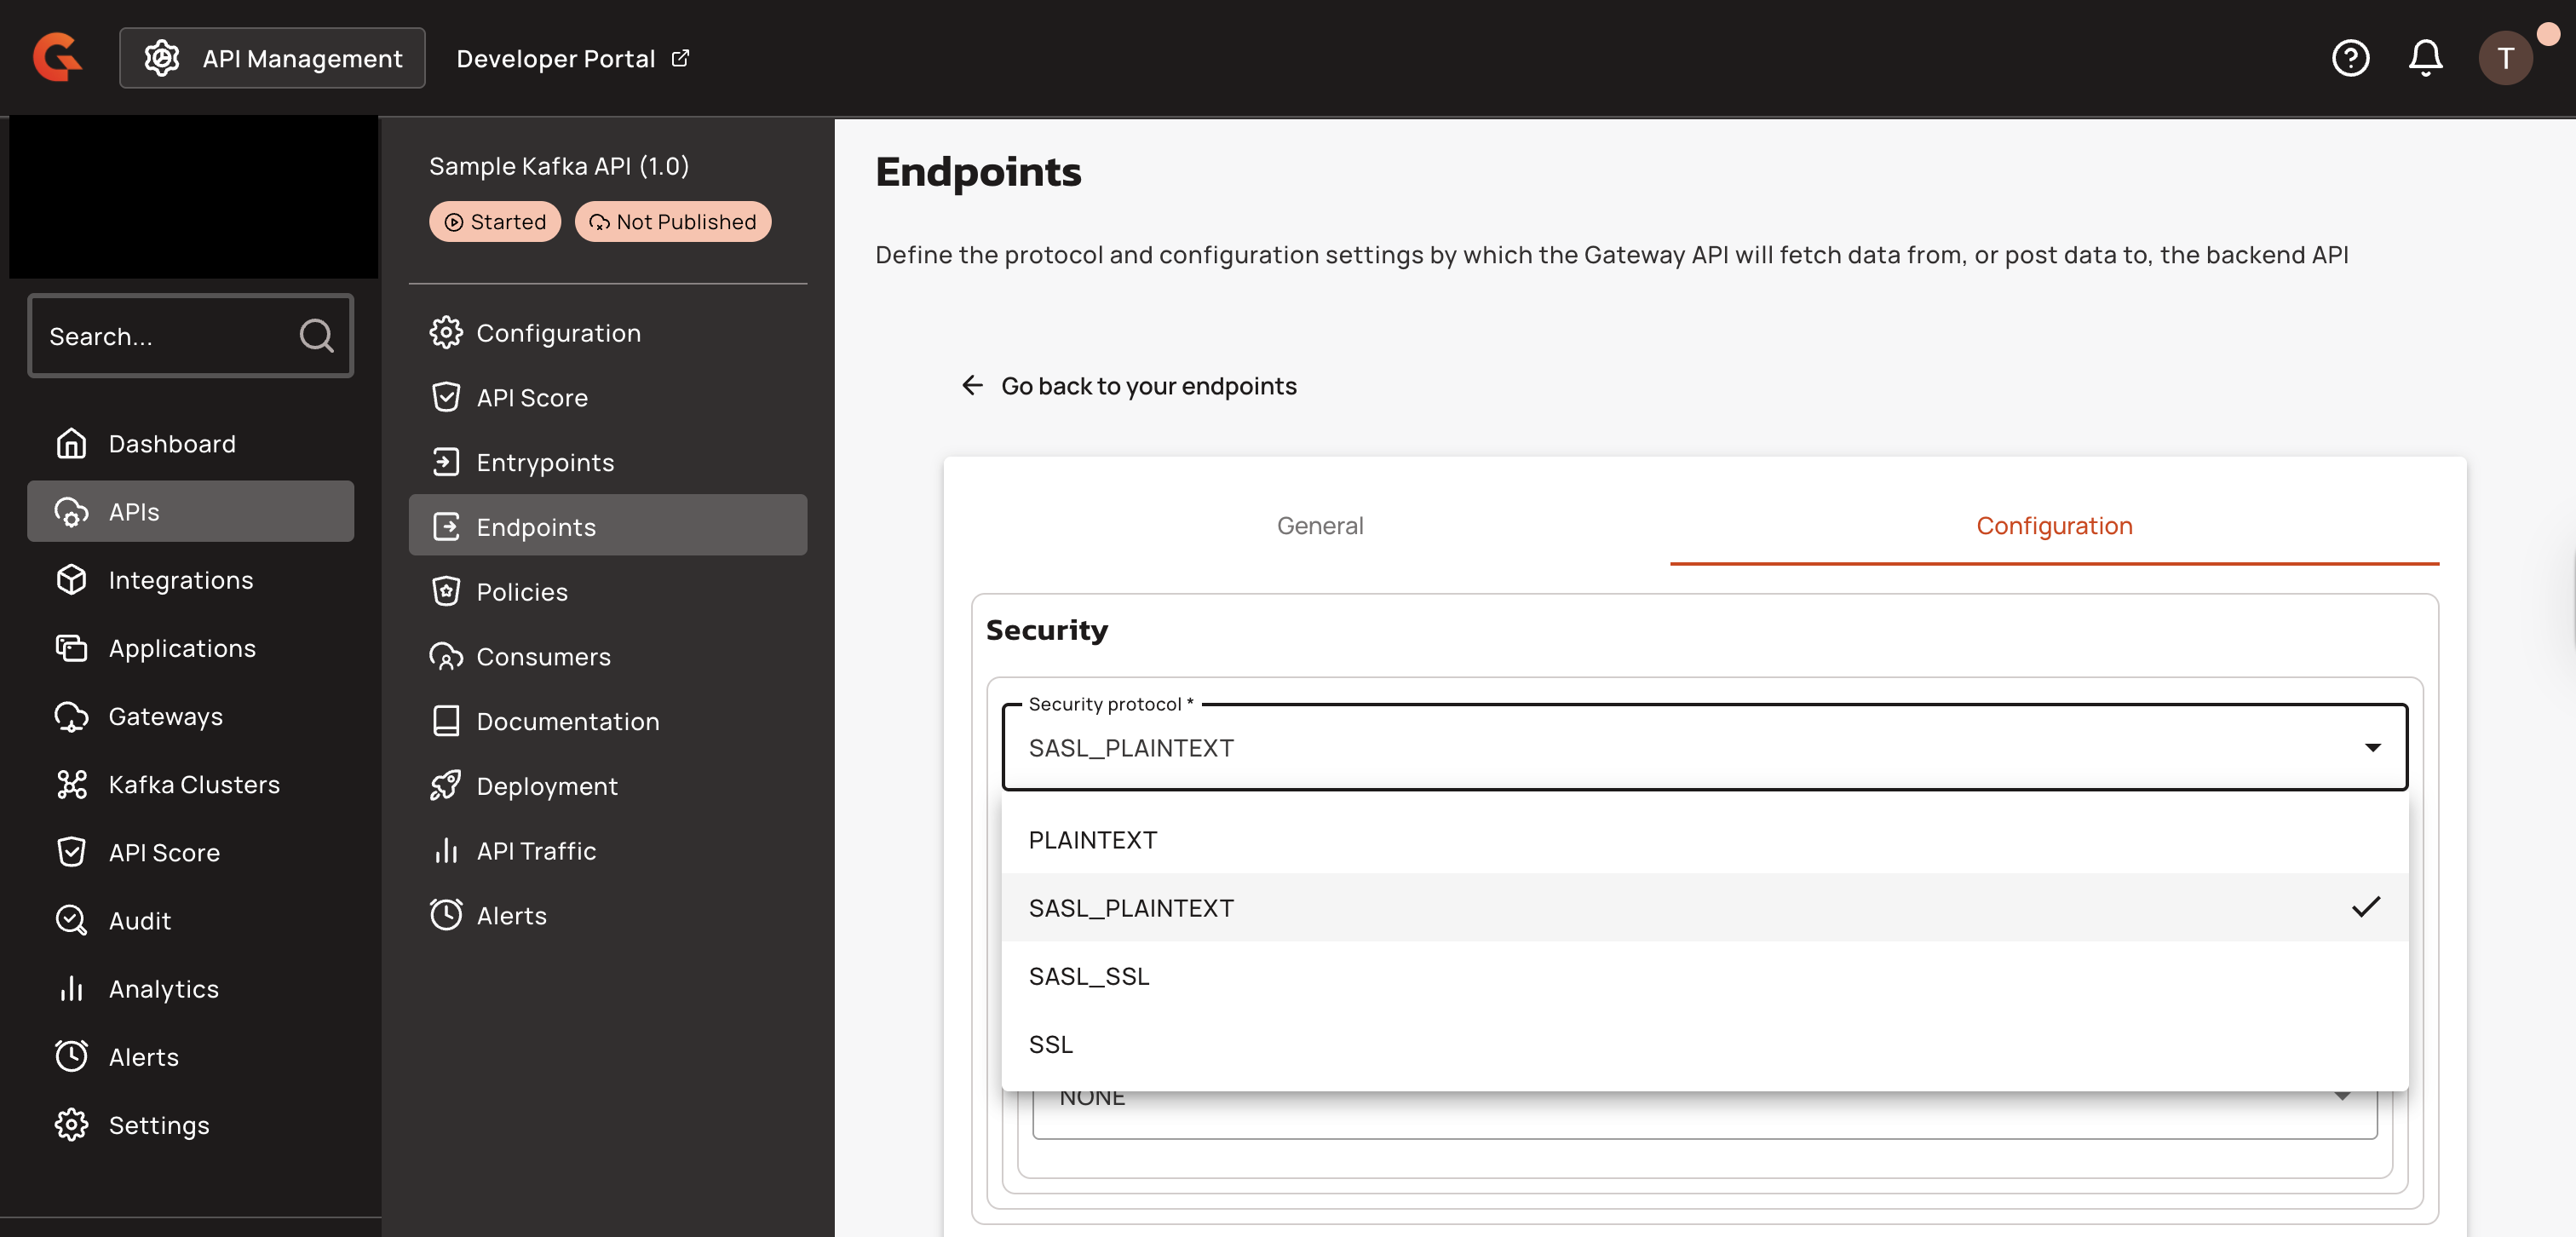
Task: Click the Gravitee logo icon
Action: click(x=57, y=57)
